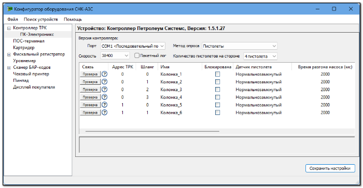Open the Помощь menu
The image size is (363, 188).
(x=73, y=19)
